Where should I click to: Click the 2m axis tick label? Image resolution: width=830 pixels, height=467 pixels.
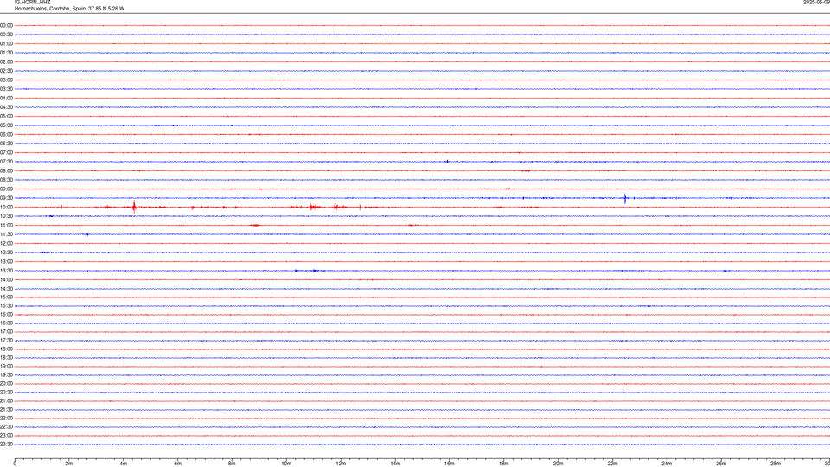[69, 464]
